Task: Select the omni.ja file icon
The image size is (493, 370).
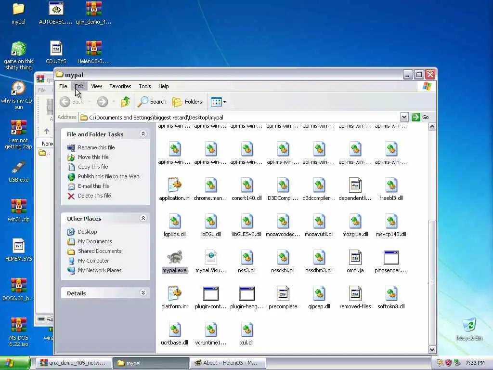Action: click(355, 258)
